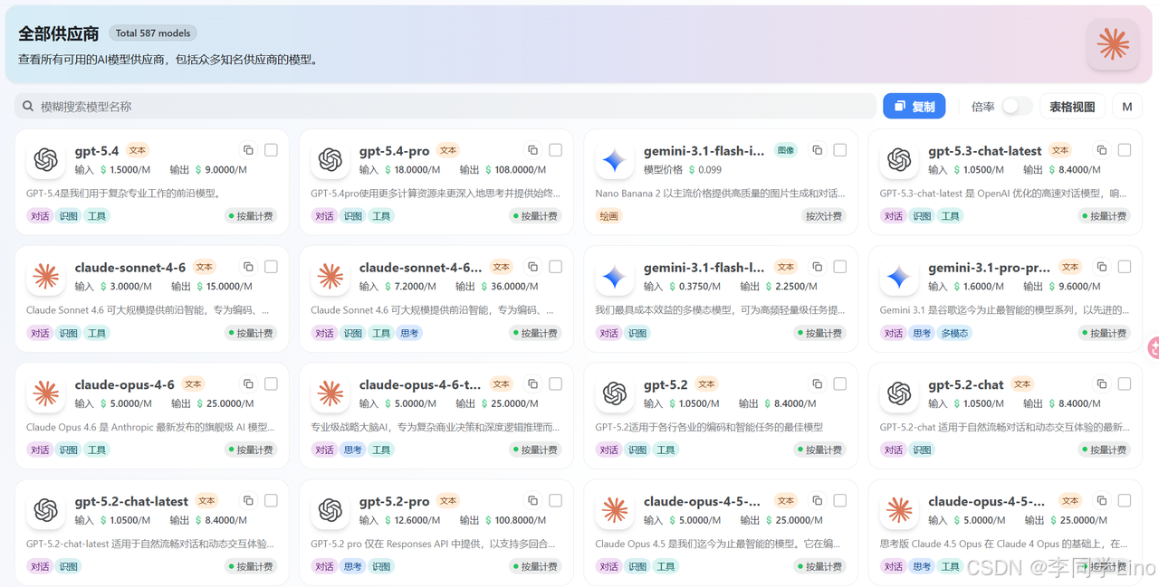Click the search magnifier icon
The height and width of the screenshot is (587, 1159).
28,106
